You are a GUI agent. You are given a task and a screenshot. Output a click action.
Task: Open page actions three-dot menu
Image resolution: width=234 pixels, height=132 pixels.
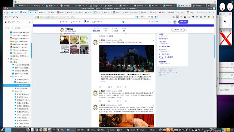point(148,17)
